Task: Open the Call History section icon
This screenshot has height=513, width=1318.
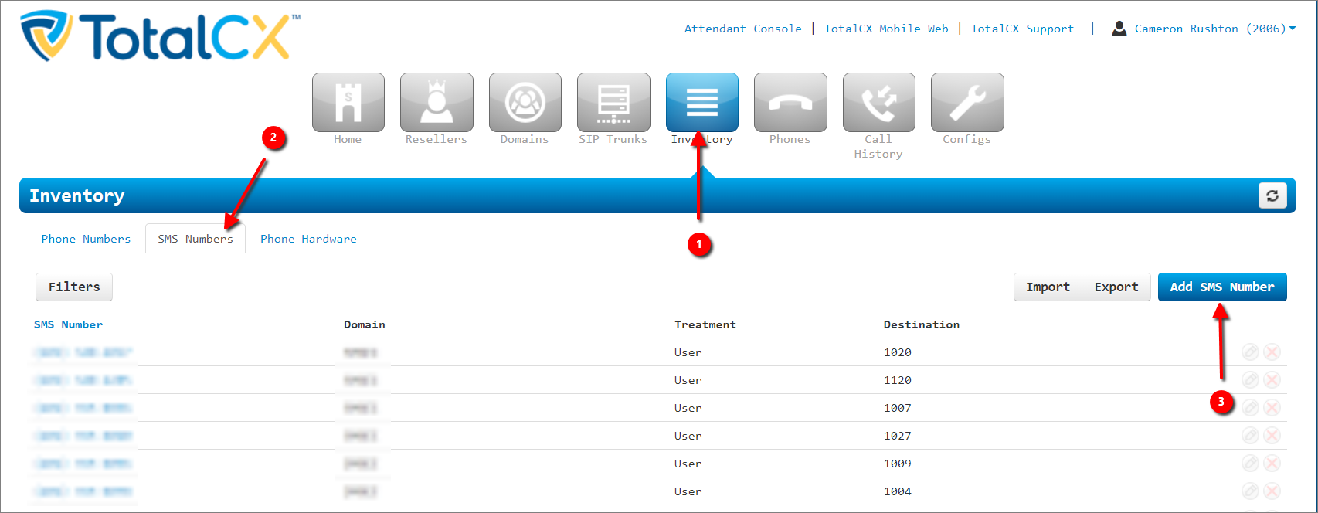Action: (879, 103)
